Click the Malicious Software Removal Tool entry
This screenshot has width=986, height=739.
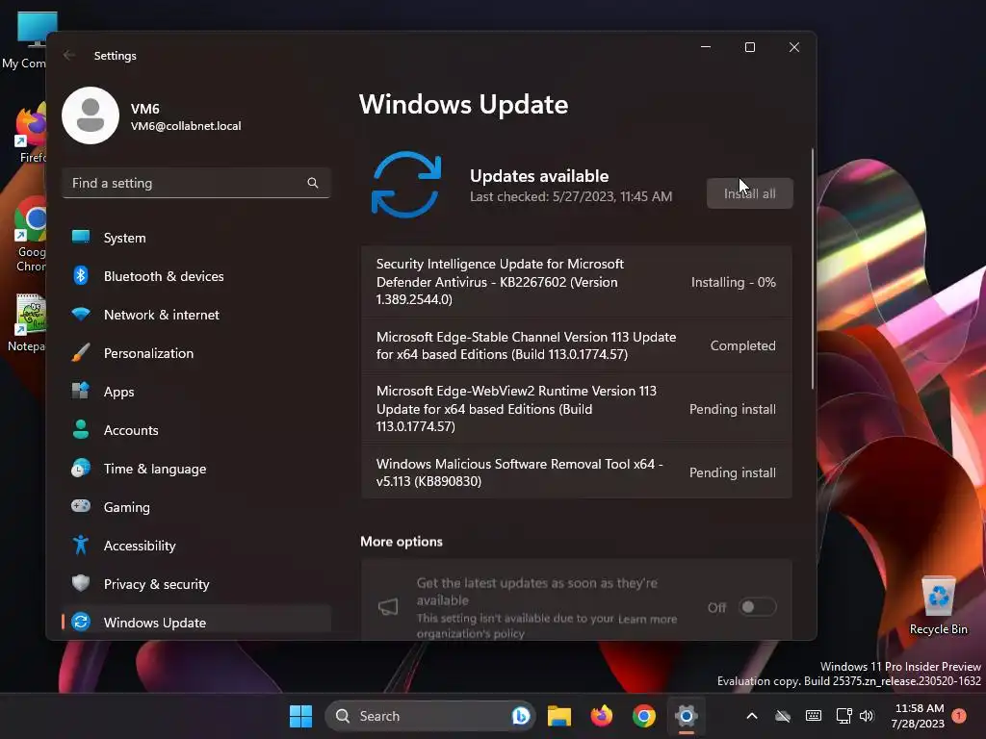pos(576,471)
